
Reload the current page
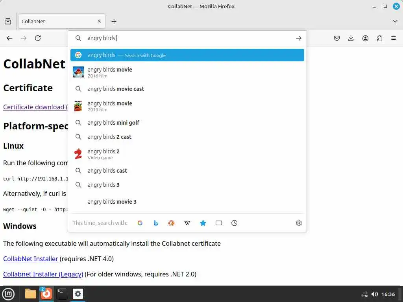click(x=38, y=38)
